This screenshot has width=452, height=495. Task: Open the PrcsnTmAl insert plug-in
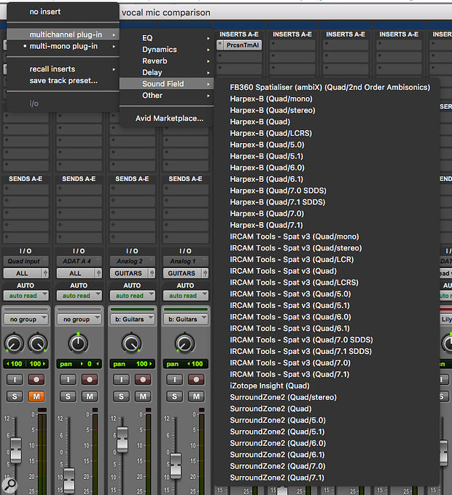242,45
